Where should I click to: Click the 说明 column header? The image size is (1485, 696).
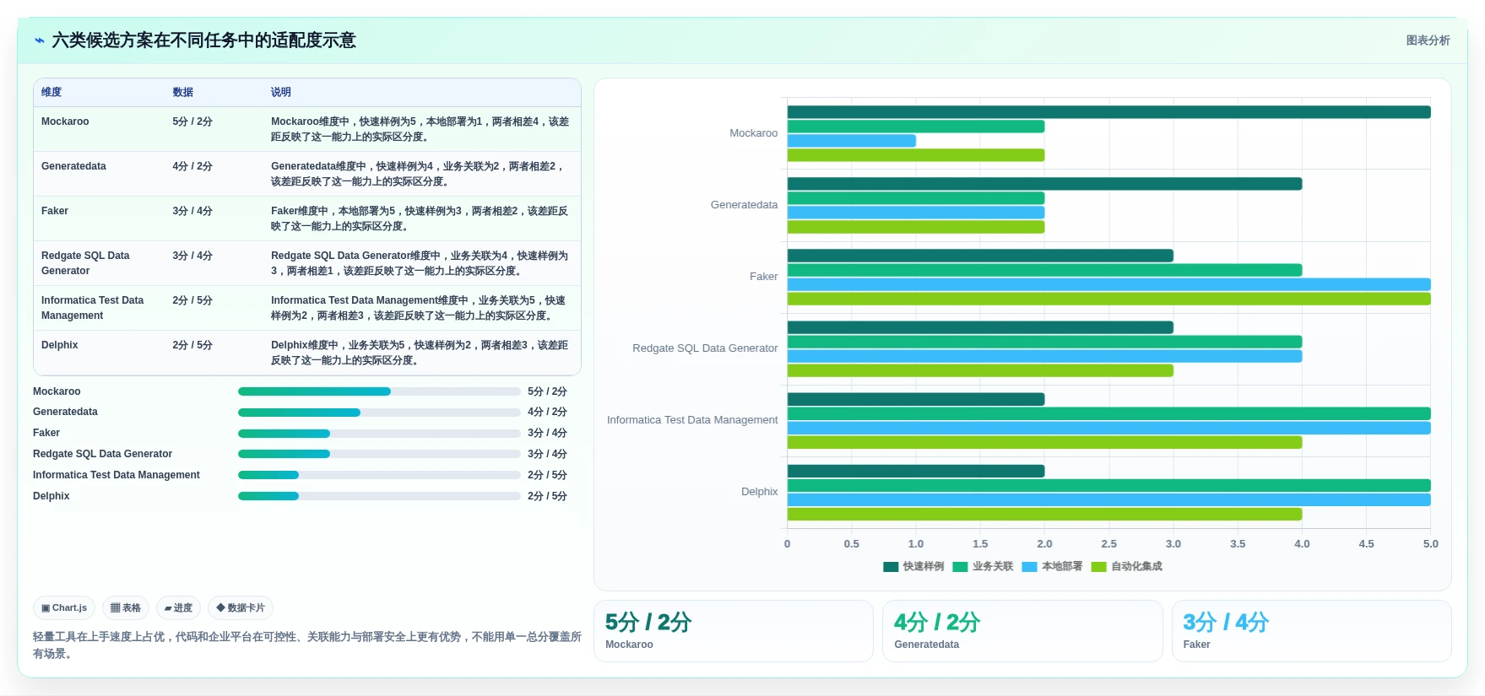281,92
